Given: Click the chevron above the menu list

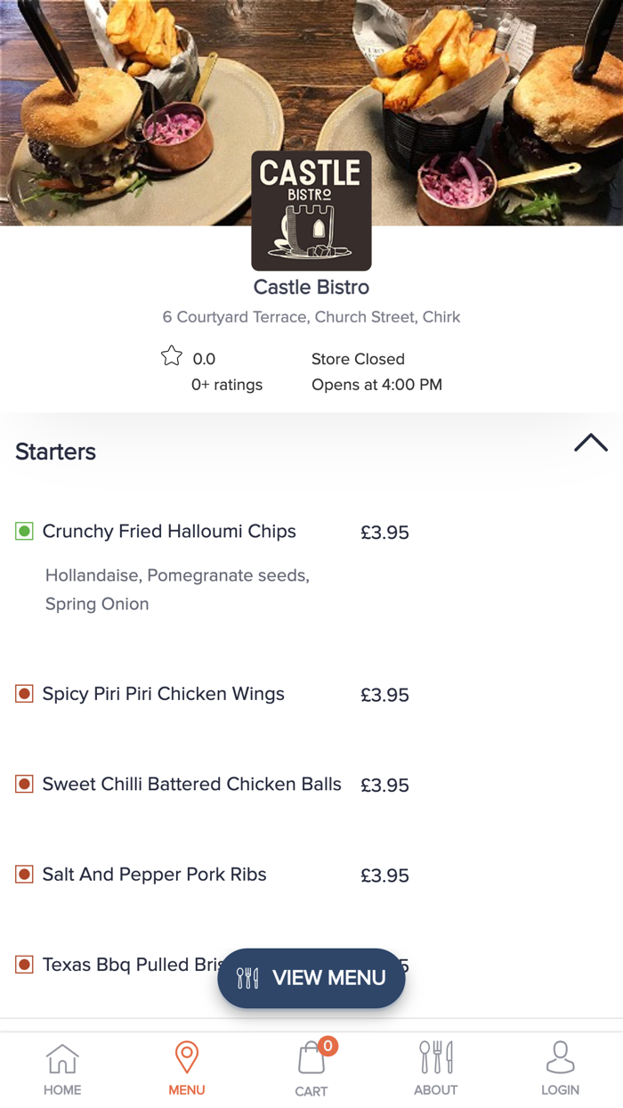Looking at the screenshot, I should pos(591,443).
